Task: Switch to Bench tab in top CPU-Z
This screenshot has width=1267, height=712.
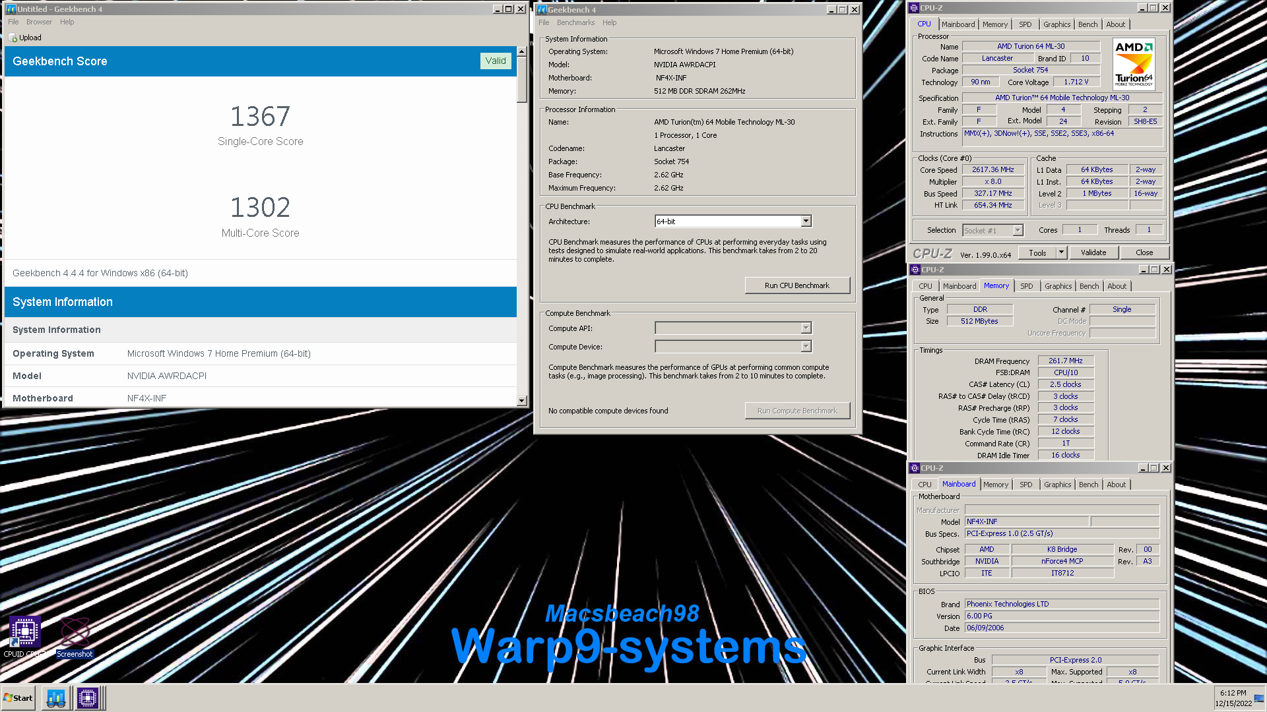Action: click(1088, 24)
